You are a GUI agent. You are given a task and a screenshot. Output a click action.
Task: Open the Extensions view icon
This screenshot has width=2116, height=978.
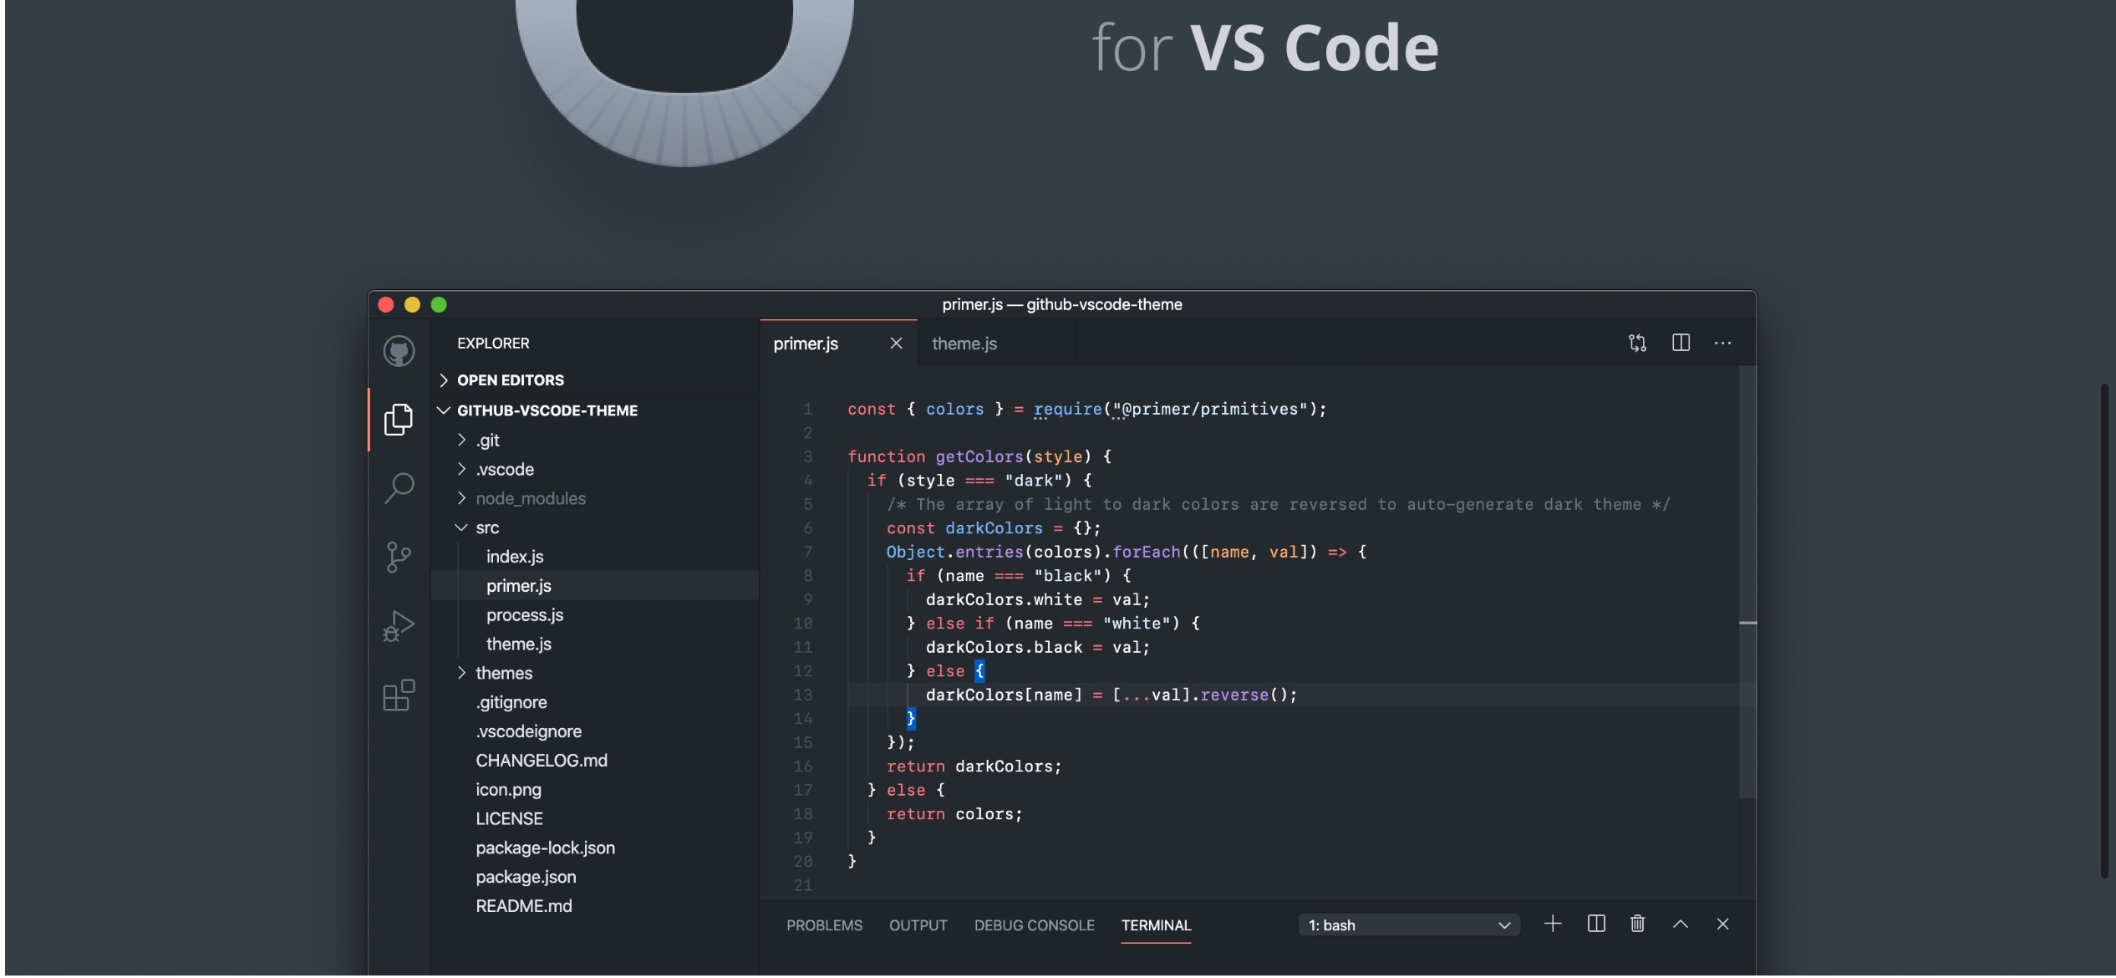tap(399, 695)
